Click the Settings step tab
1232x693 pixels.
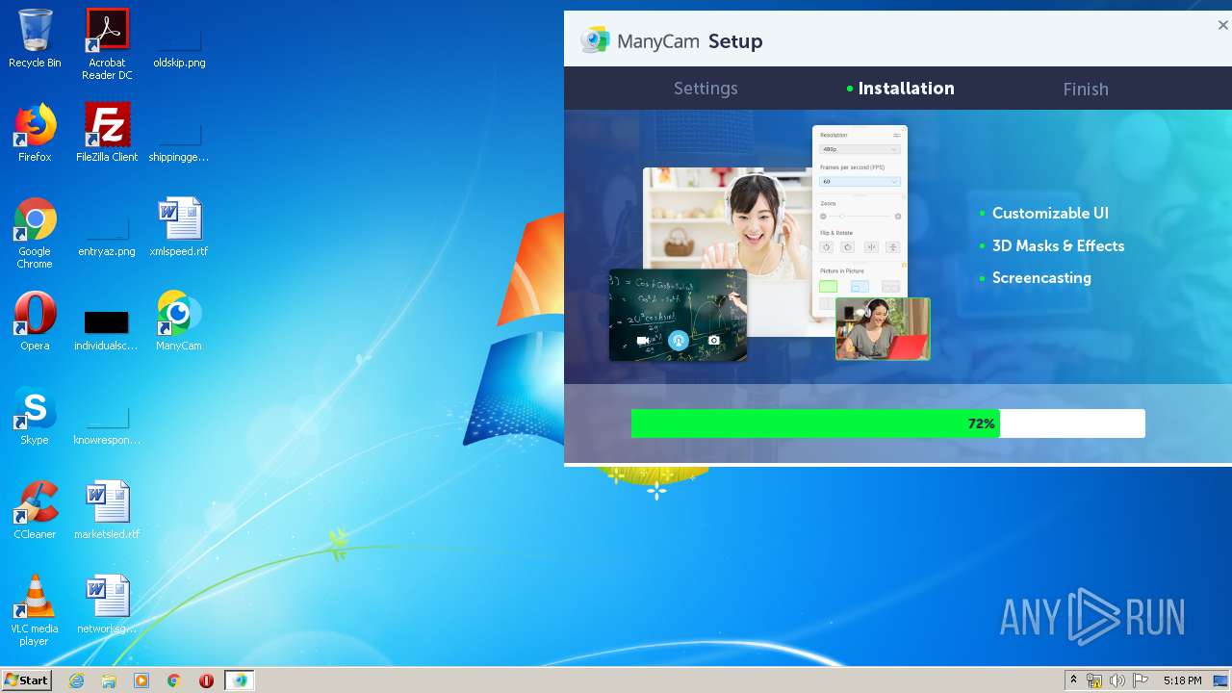[x=706, y=89]
